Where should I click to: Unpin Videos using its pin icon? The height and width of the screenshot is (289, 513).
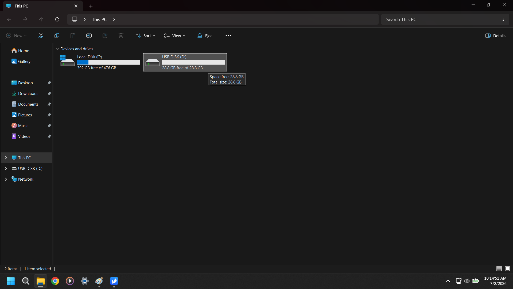[49, 136]
